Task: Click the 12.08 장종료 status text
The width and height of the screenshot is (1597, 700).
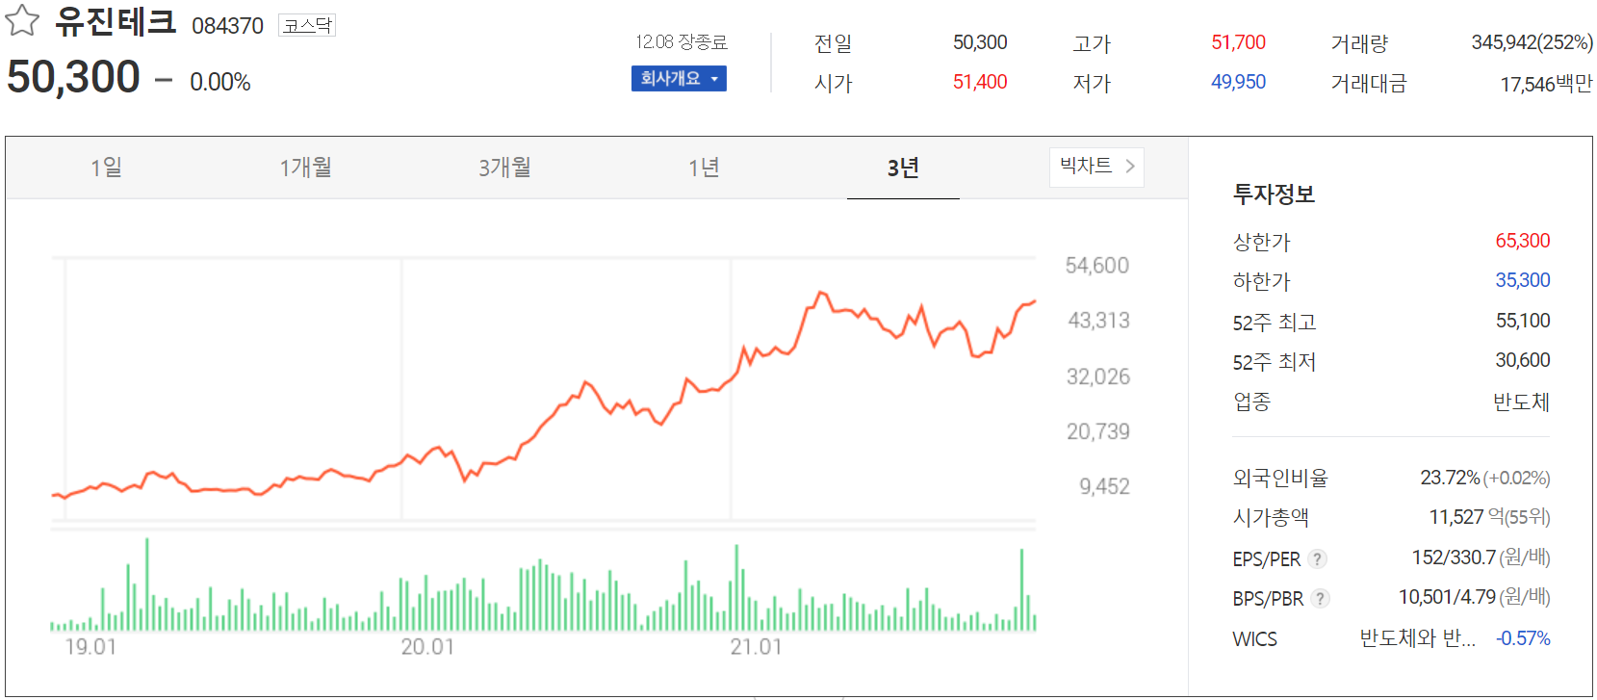Action: coord(682,42)
